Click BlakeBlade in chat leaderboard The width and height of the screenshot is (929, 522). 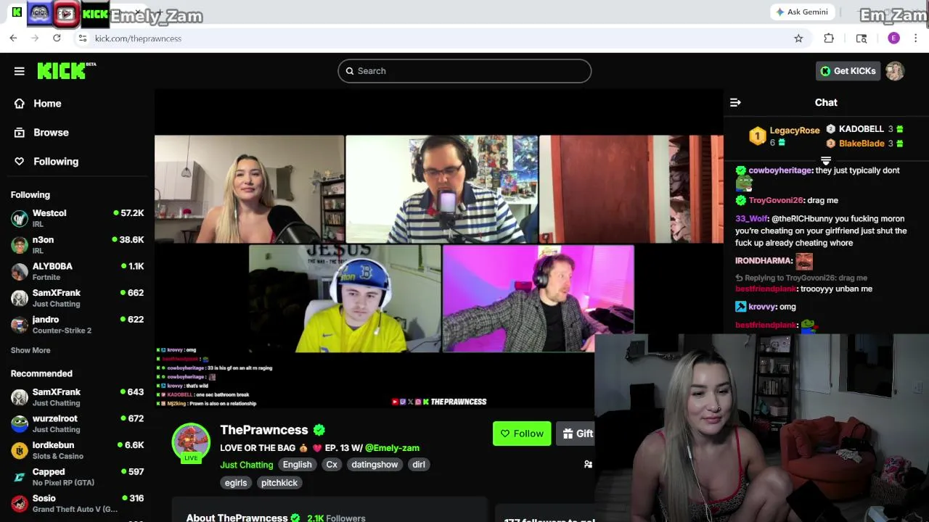[x=862, y=144]
